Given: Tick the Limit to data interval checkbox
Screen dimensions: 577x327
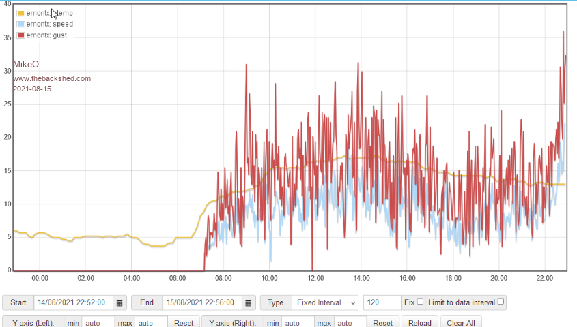Looking at the screenshot, I should click(501, 302).
